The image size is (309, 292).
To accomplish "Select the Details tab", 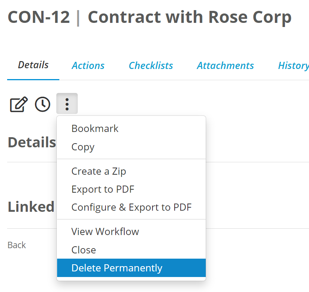I will click(33, 65).
